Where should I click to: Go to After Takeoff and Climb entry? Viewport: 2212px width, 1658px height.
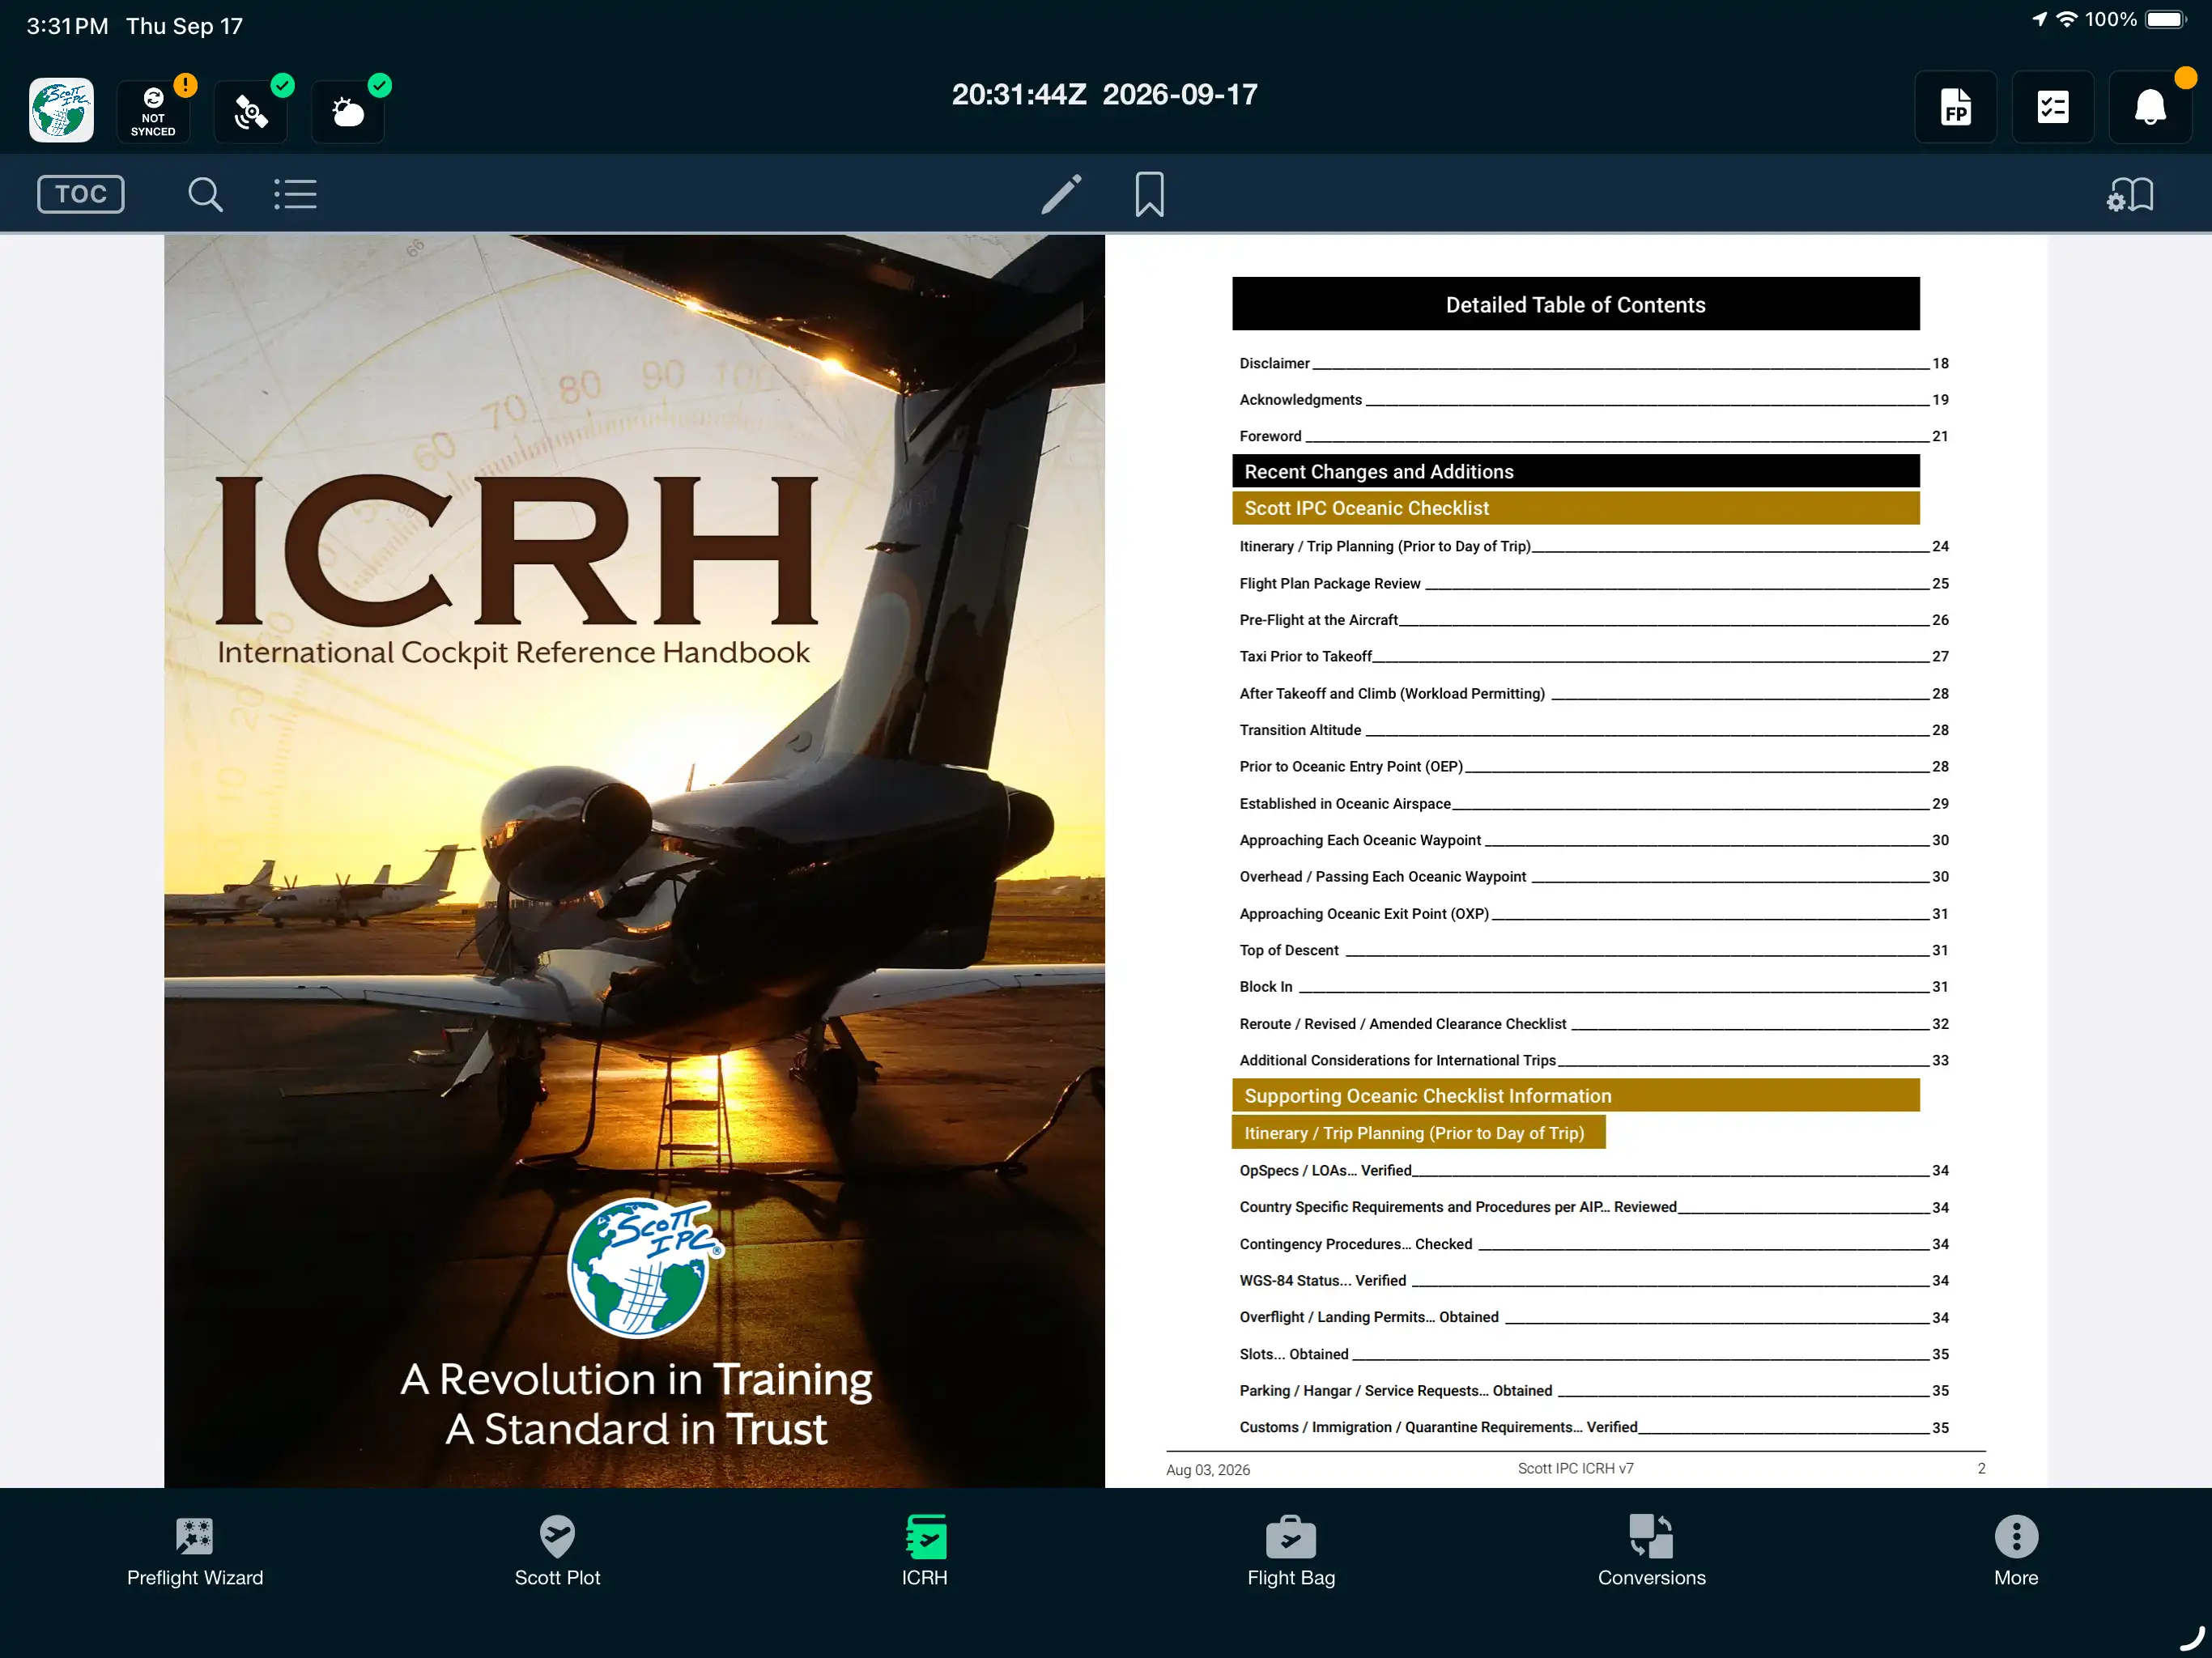click(1593, 693)
